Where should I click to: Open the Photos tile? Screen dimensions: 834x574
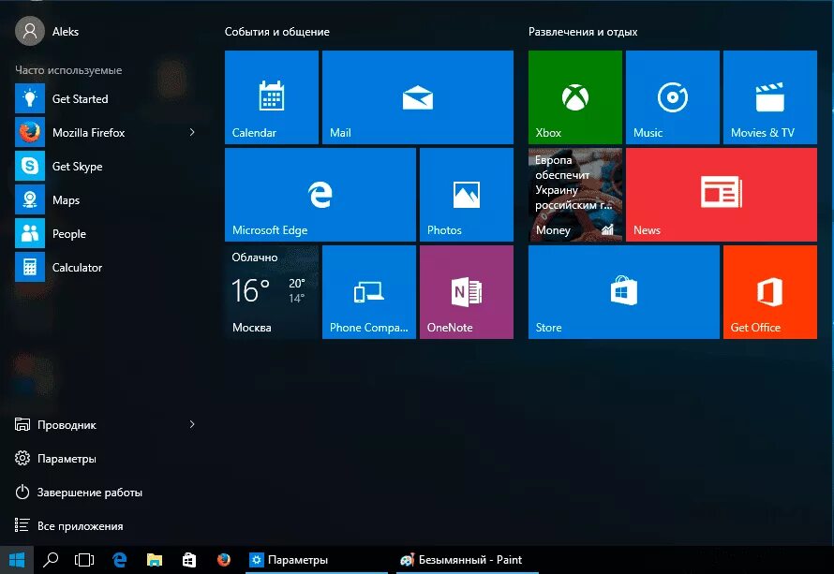pyautogui.click(x=467, y=195)
